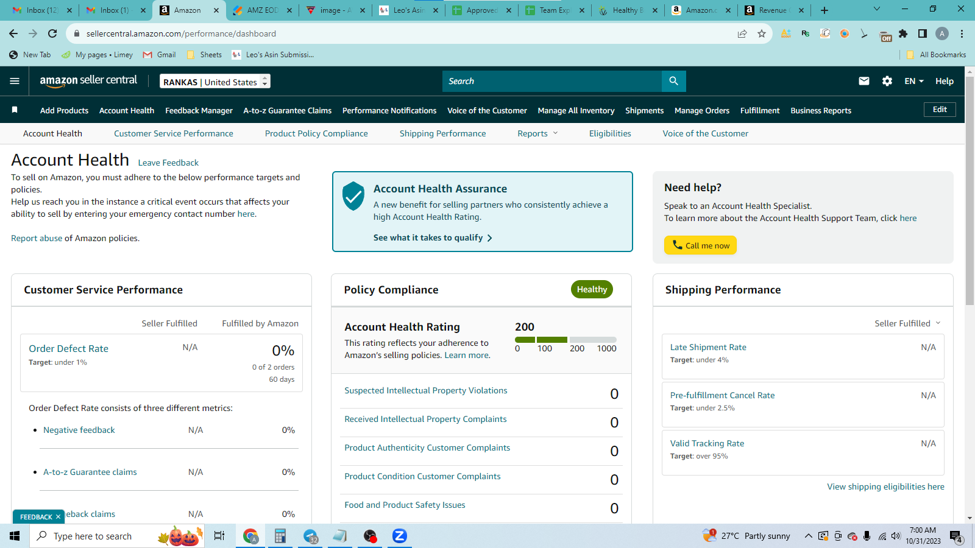Click the Seller Central search field
This screenshot has height=548, width=975.
tap(551, 81)
